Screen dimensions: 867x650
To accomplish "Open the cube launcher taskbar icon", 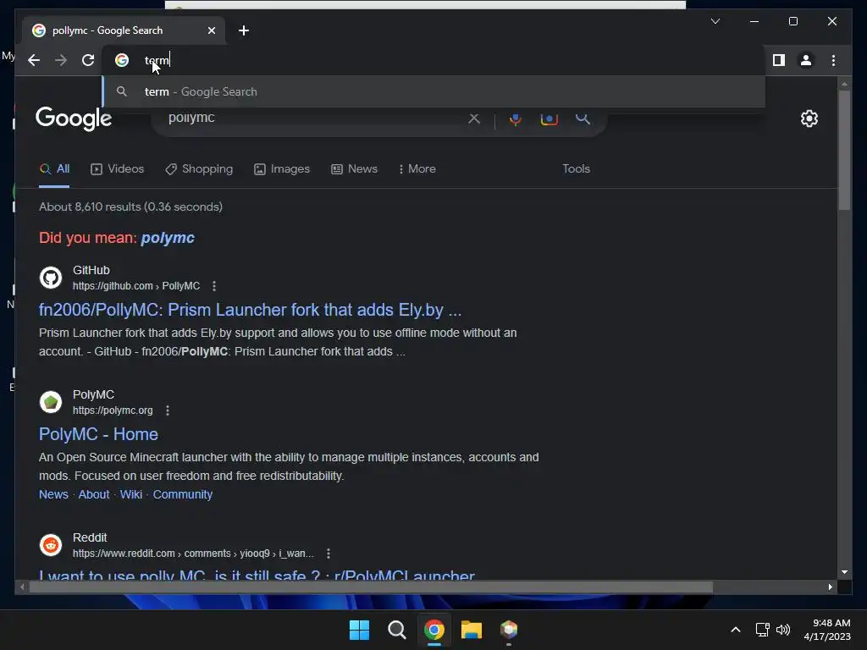I will (509, 630).
